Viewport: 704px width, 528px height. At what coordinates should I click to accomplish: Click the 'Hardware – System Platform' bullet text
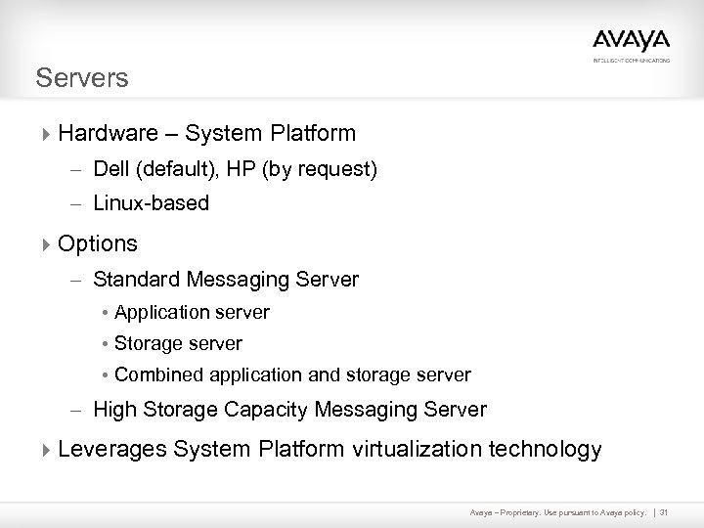pos(207,133)
